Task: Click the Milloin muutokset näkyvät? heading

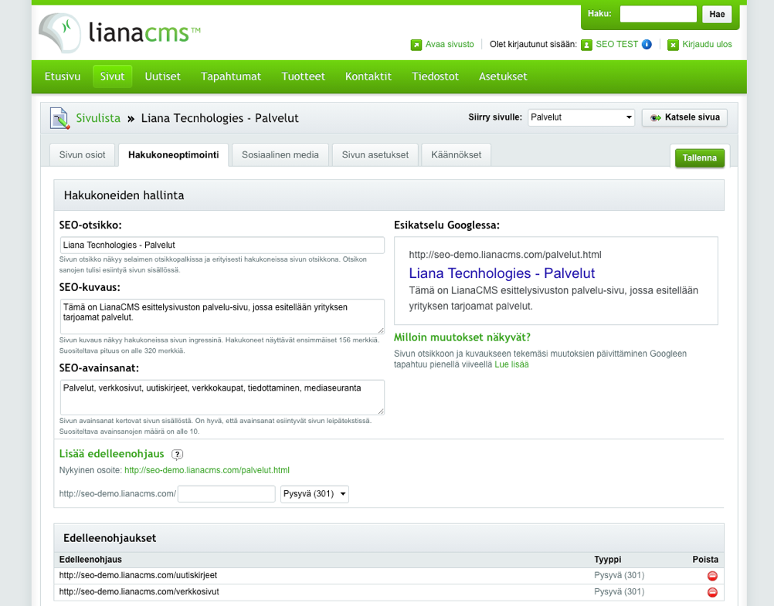Action: click(462, 337)
